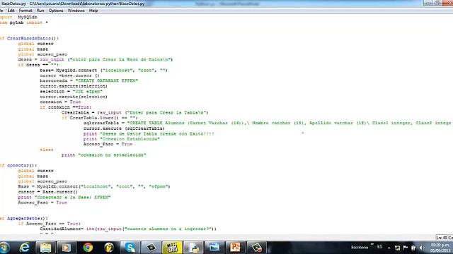Click the 'if Acceso_Paso == True:' line
Screen dimensions: 453x254
pos(49,224)
